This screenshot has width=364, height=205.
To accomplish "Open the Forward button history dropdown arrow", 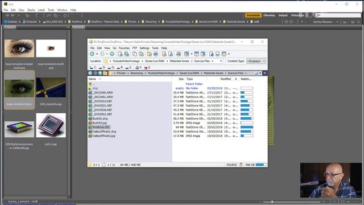I will (x=107, y=54).
